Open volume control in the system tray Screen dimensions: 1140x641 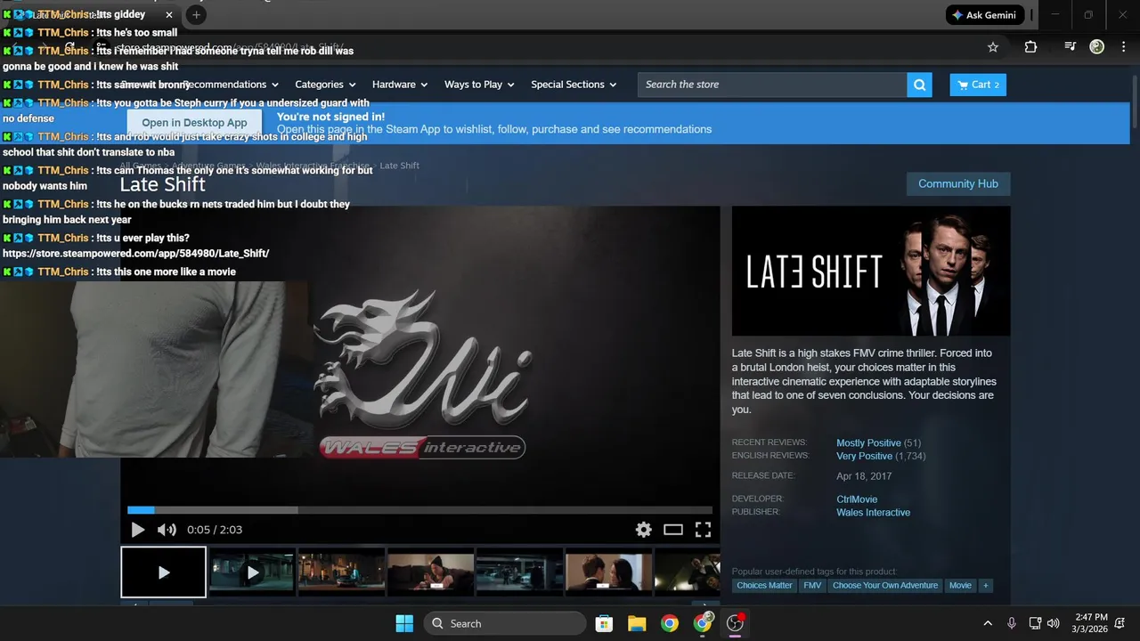[x=1054, y=623]
